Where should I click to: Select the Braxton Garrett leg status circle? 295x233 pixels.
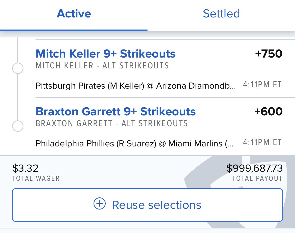(x=18, y=126)
